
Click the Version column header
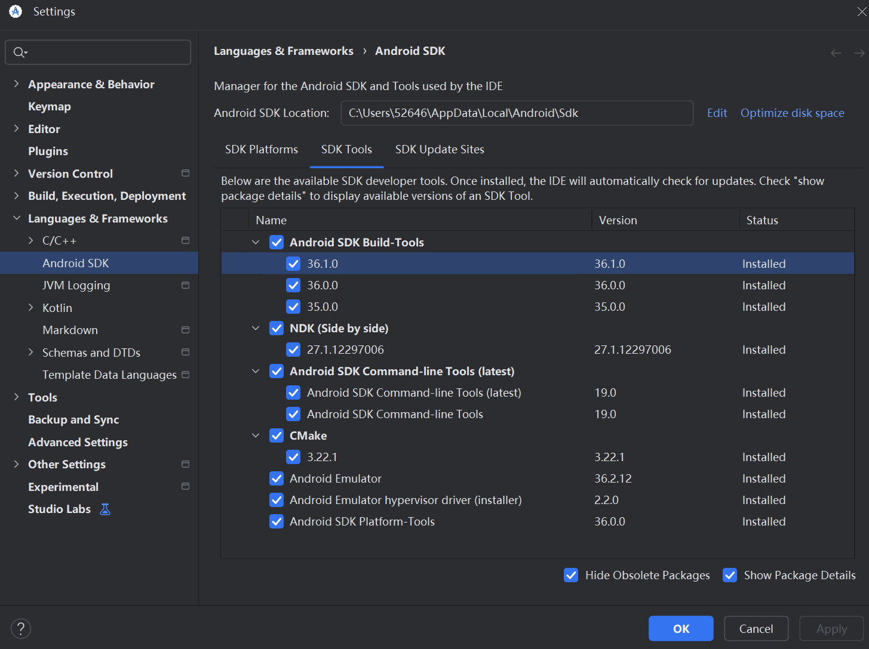coord(666,220)
